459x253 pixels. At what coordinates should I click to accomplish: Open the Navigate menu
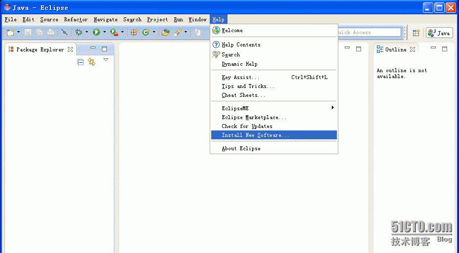(106, 19)
